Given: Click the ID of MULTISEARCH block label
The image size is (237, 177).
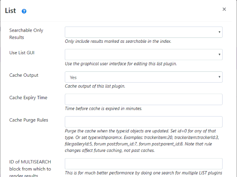Looking at the screenshot, I should 31,169.
